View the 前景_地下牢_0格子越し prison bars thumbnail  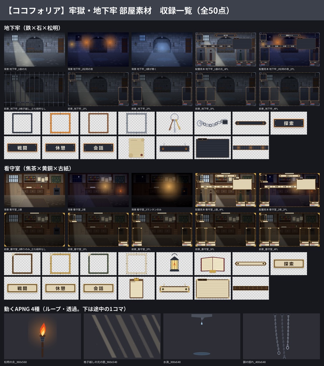coord(35,89)
